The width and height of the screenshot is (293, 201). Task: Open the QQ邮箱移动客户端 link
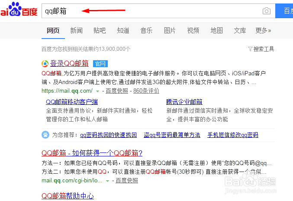[72, 102]
